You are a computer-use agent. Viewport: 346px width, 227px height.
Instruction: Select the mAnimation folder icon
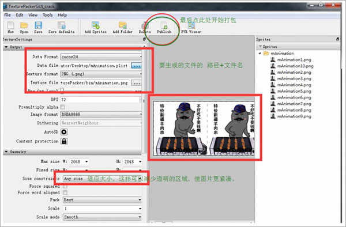(266, 54)
